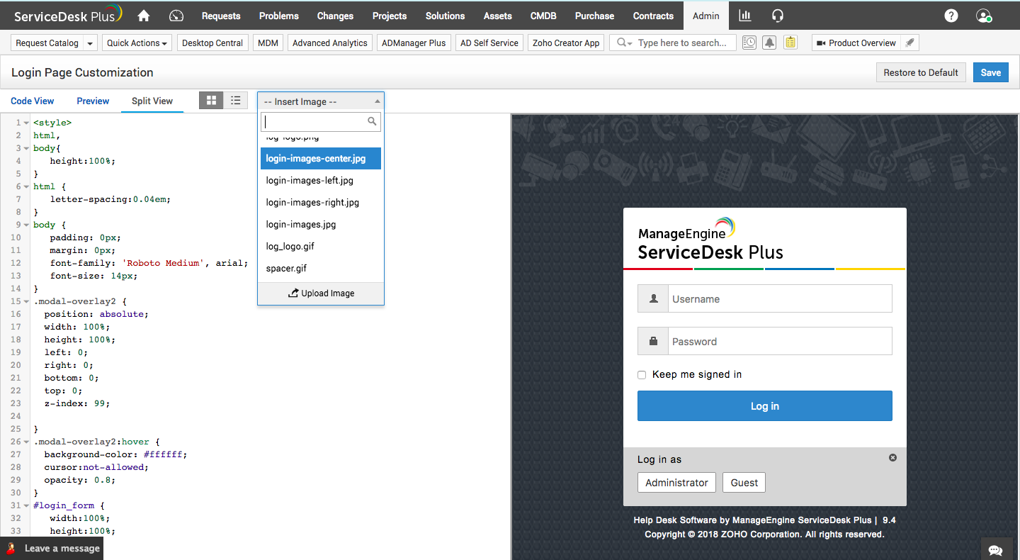Go to the Changes module
Screen dimensions: 1020x560
[x=335, y=16]
